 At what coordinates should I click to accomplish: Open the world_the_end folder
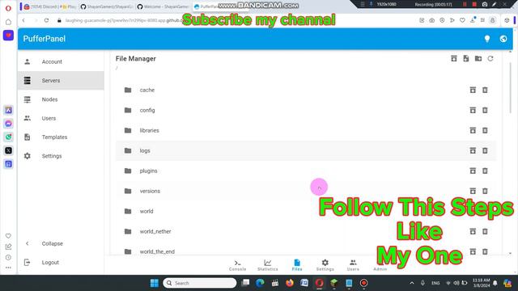[306, 251]
